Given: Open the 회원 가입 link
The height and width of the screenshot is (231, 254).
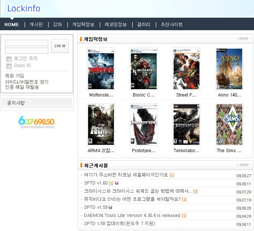Looking at the screenshot, I should coord(15,76).
